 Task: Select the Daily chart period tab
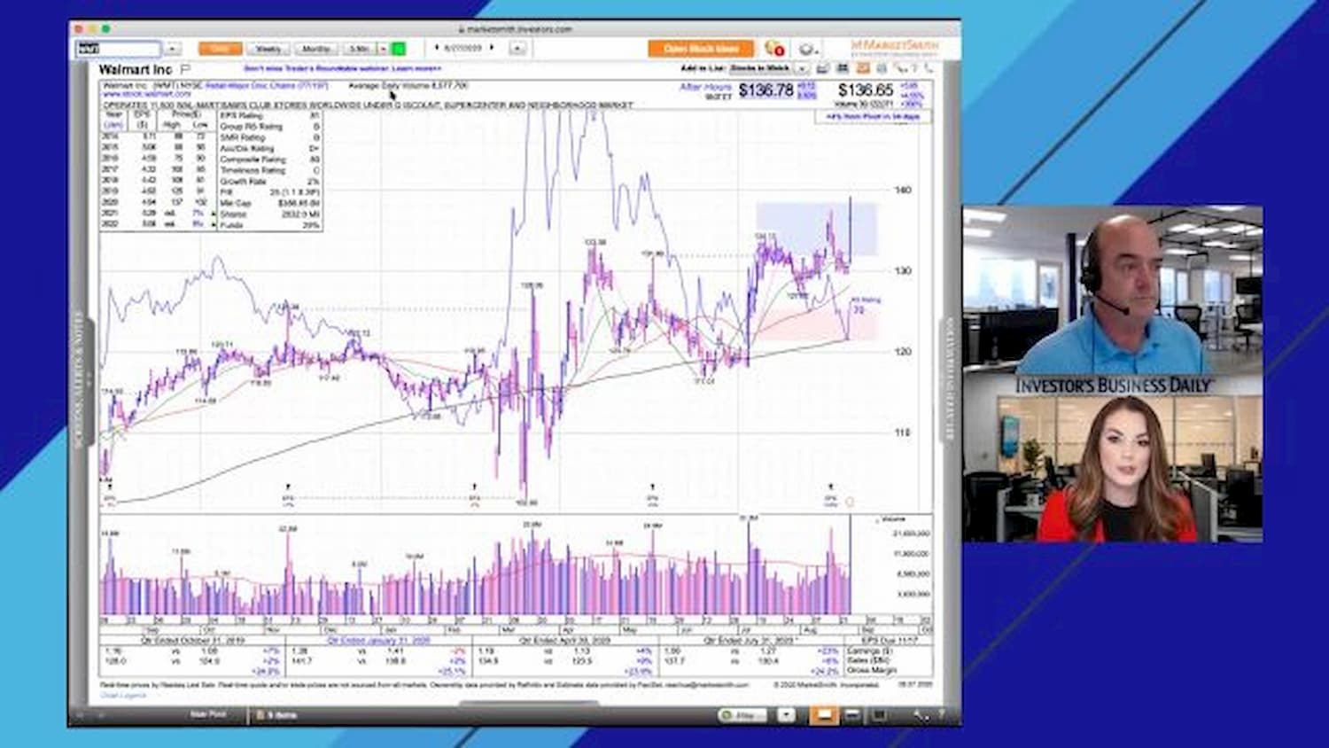point(220,49)
